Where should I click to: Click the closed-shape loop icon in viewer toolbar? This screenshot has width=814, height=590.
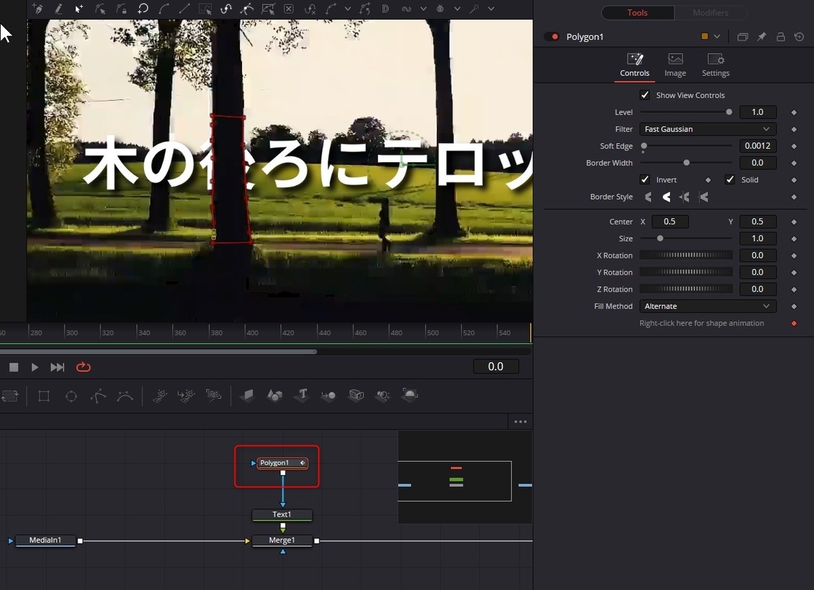142,9
